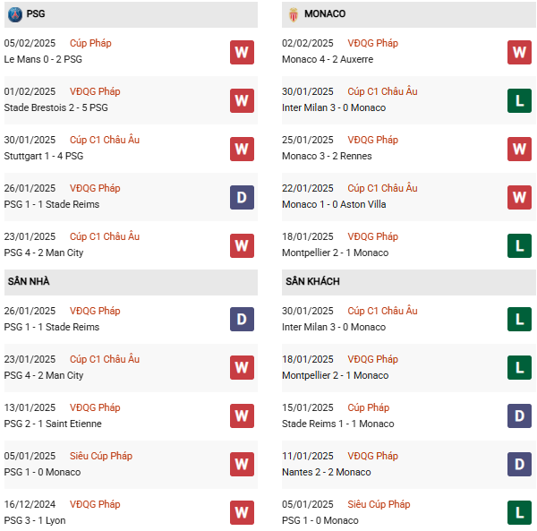537x531 pixels.
Task: Click the D badge for Nantes 2 - 2 Monaco
Action: [x=519, y=465]
